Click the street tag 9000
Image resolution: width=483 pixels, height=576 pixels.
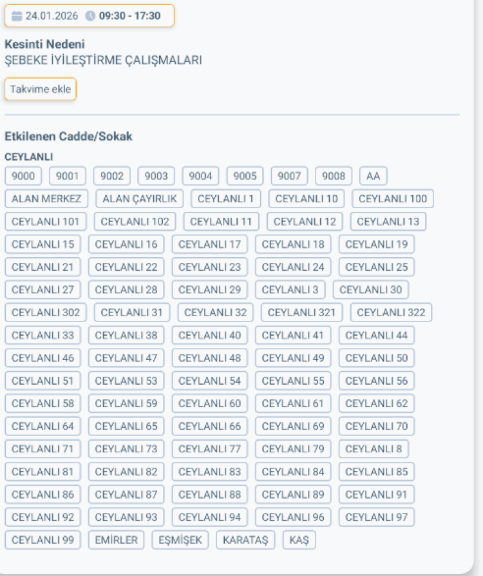(x=23, y=175)
